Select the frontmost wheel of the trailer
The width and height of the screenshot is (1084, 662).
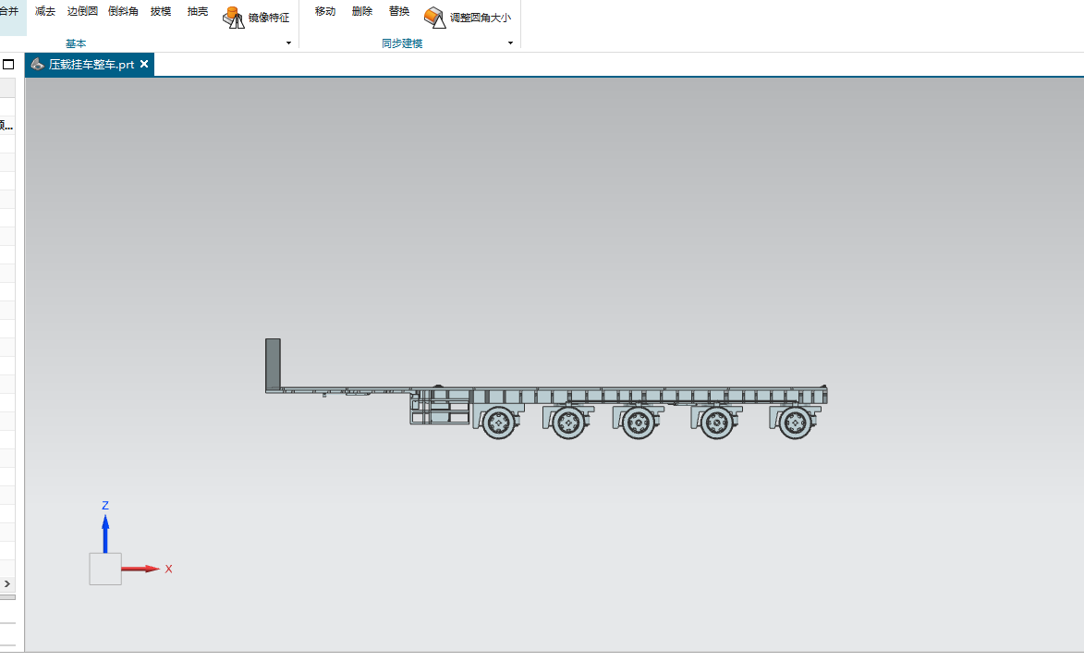pyautogui.click(x=498, y=423)
